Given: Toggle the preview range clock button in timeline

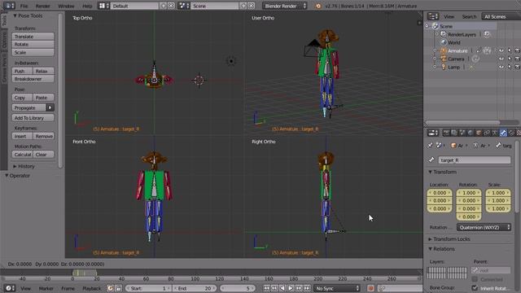Looking at the screenshot, I should click(x=111, y=288).
